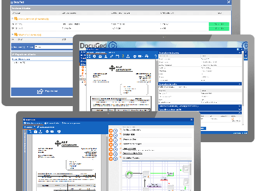The width and height of the screenshot is (255, 191).
Task: Open the gear settings icon in viewer toolbar
Action: (95, 56)
